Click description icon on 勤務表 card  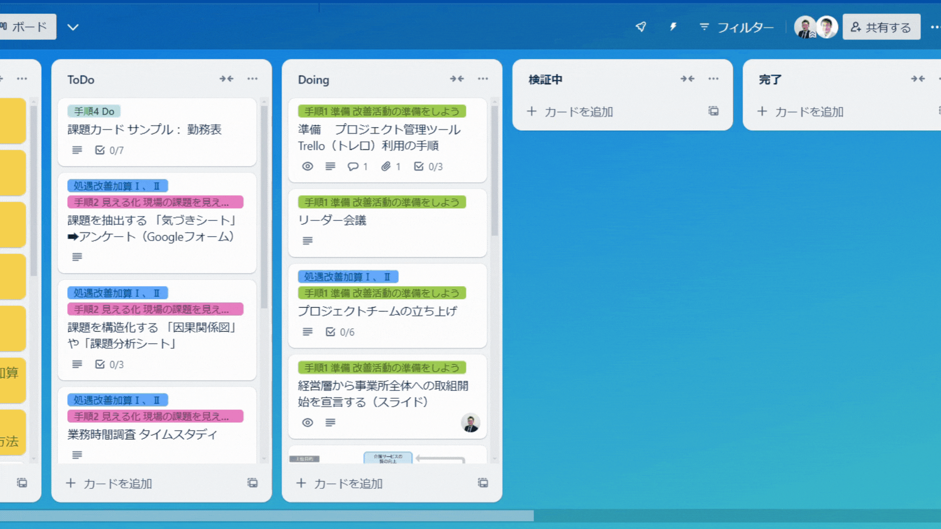point(77,150)
